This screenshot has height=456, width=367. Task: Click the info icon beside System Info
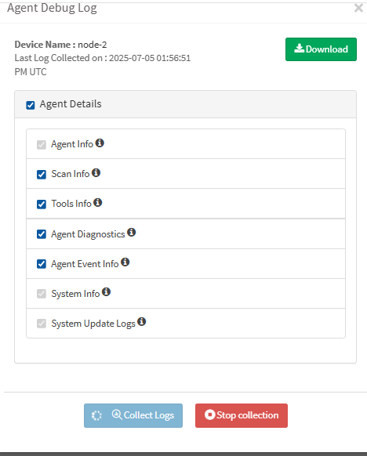(x=106, y=291)
